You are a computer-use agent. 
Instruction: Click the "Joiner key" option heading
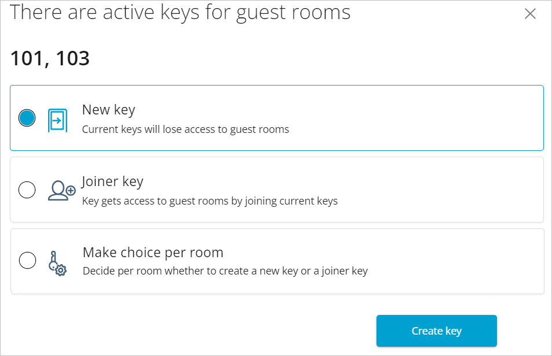point(112,181)
